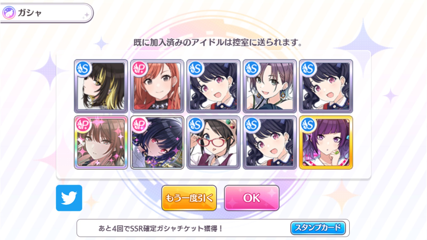Select the dark blue-haired sparkling P card
The image size is (427, 240).
click(x=157, y=142)
